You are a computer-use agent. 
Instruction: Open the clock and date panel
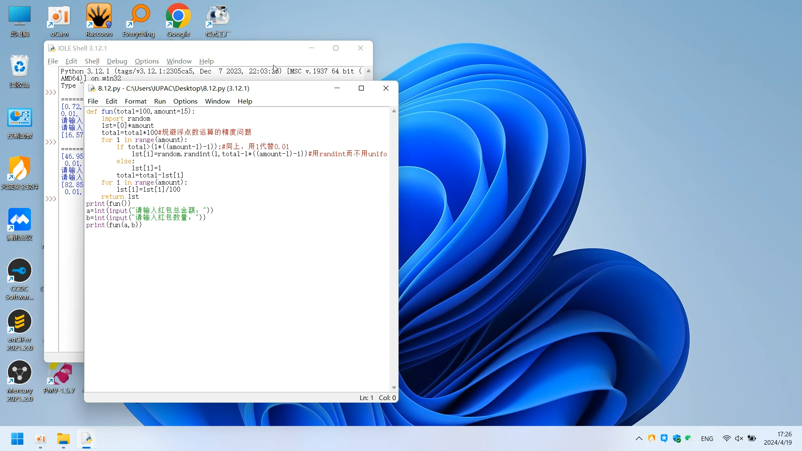coord(777,438)
